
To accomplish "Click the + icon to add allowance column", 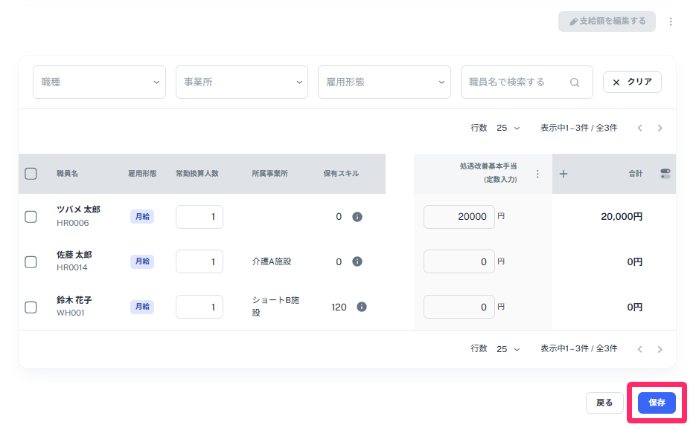I will [564, 173].
